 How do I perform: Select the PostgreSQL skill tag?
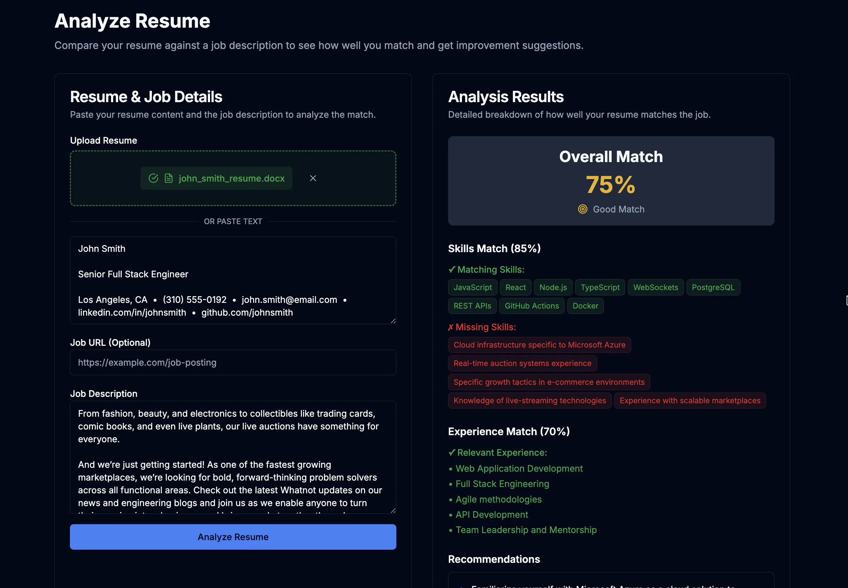pyautogui.click(x=713, y=287)
